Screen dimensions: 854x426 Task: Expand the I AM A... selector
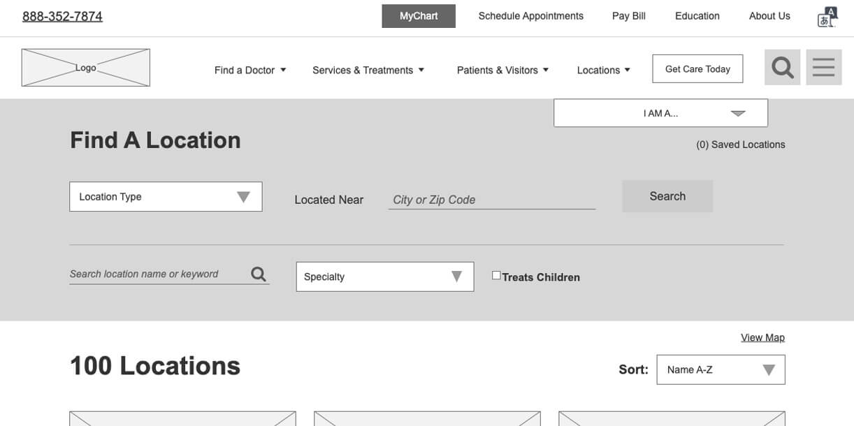pyautogui.click(x=660, y=113)
